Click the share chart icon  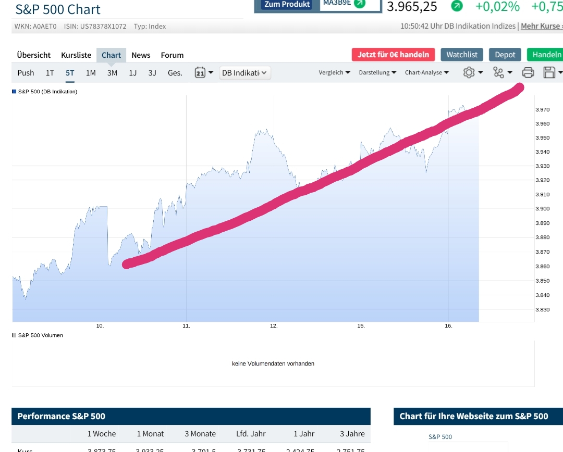(499, 72)
